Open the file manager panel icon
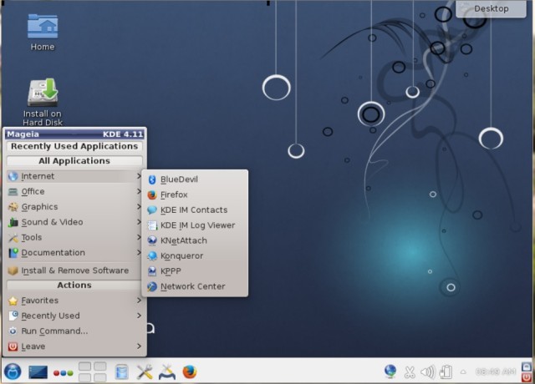Screen dimensions: 535x384 121,372
